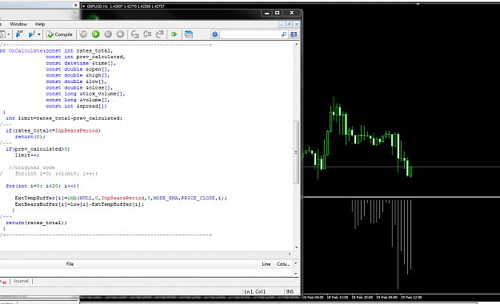The height and width of the screenshot is (304, 500).
Task: Start debugging with green play icon
Action: pyautogui.click(x=96, y=34)
